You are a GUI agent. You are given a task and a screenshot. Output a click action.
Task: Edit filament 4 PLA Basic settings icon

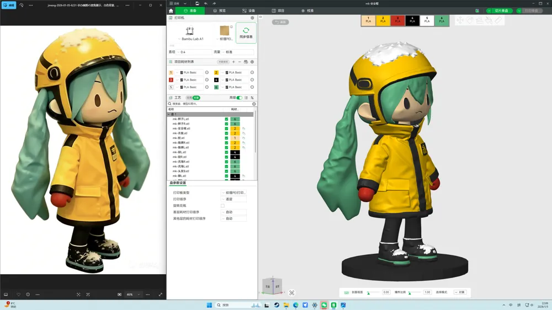252,80
